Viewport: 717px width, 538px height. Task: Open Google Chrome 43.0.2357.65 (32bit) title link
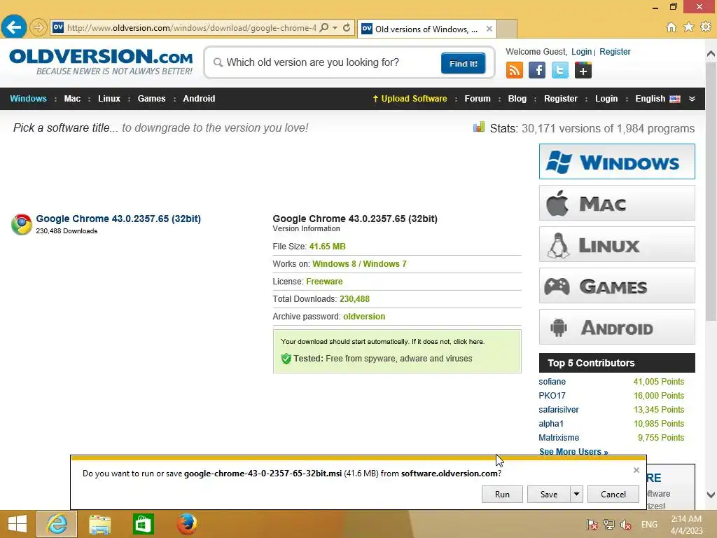pyautogui.click(x=118, y=219)
